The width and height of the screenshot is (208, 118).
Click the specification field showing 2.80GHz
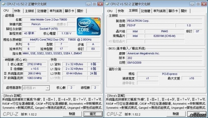pos(61,40)
